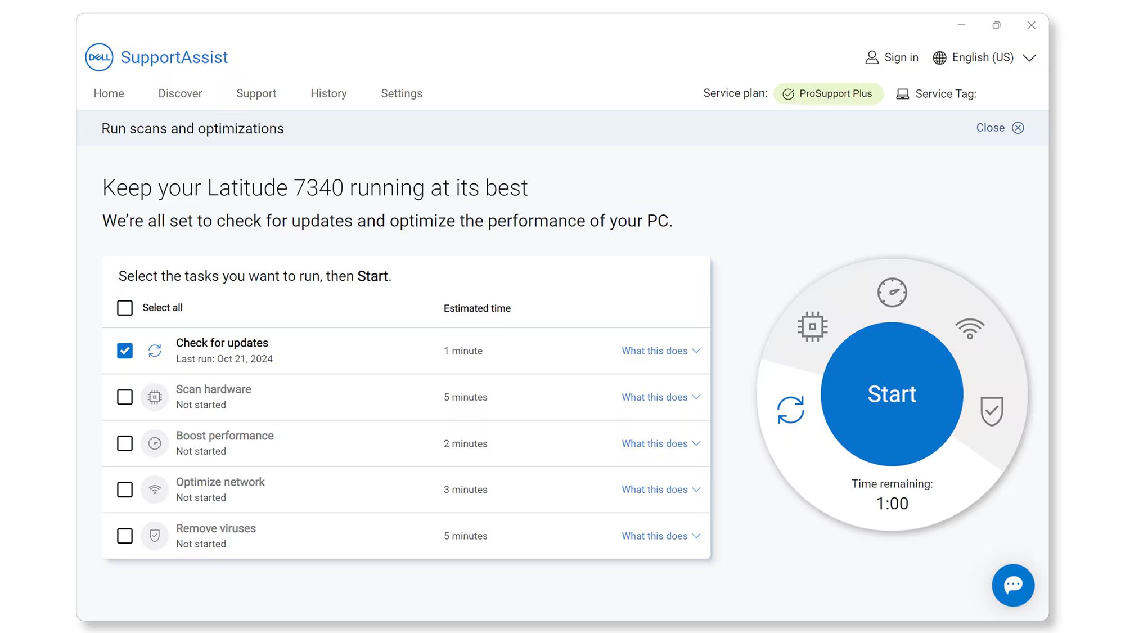Expand What this does for Remove viruses
This screenshot has height=633, width=1125.
tap(661, 536)
